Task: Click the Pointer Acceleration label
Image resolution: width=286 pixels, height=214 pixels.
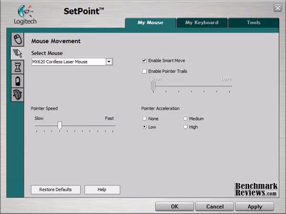Action: pyautogui.click(x=160, y=108)
